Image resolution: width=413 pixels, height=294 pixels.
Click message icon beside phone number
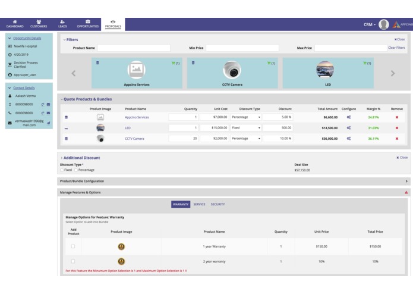(x=49, y=113)
